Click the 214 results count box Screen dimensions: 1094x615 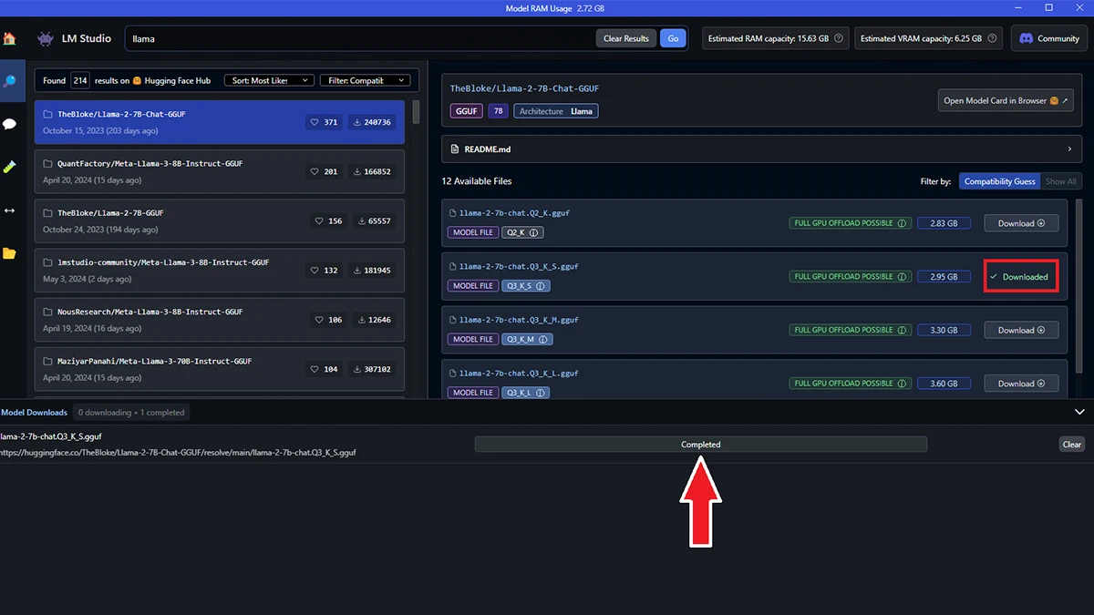click(80, 80)
